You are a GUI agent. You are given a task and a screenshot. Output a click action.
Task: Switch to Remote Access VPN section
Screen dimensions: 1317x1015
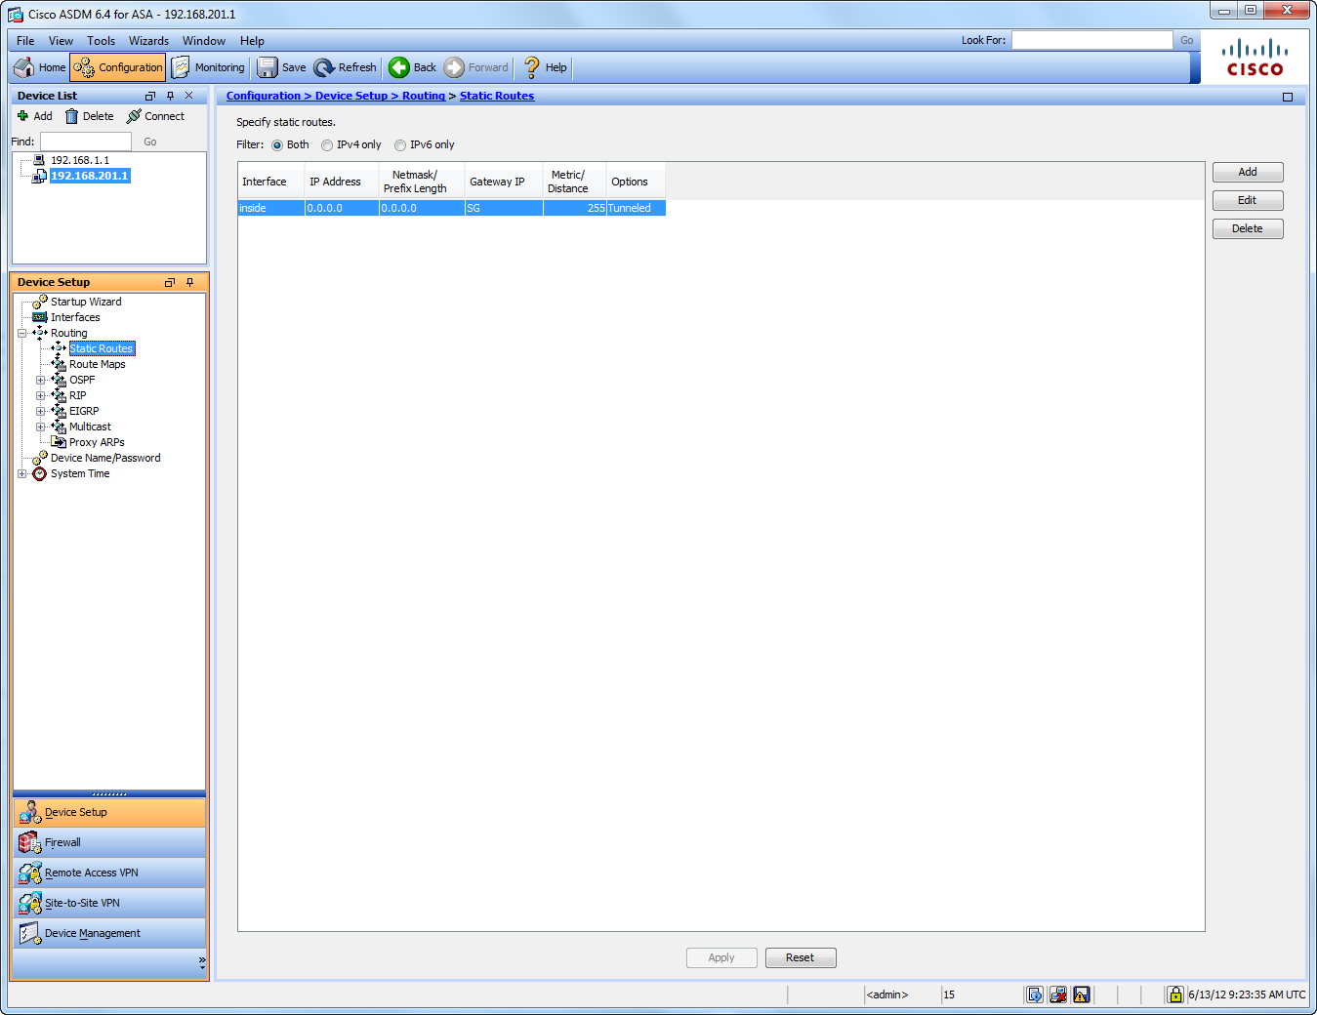109,873
